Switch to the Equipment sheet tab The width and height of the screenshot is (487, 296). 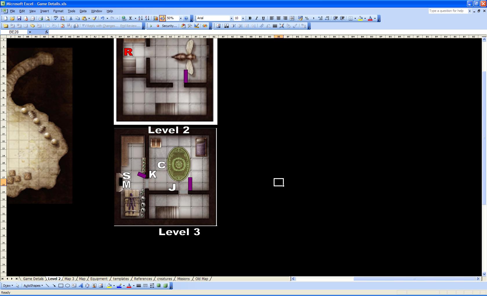(99, 279)
